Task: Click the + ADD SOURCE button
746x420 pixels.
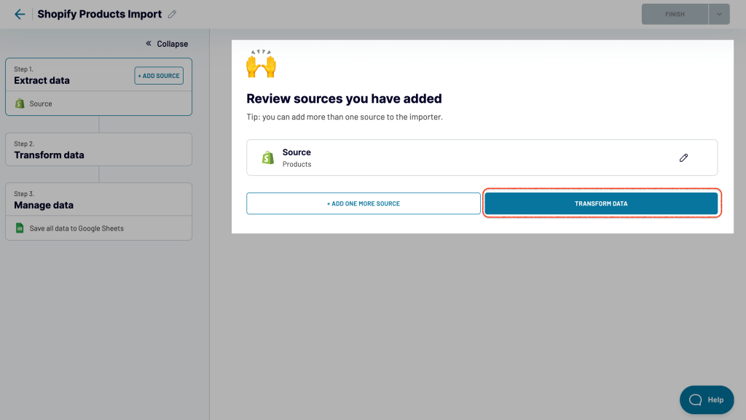Action: pos(159,76)
